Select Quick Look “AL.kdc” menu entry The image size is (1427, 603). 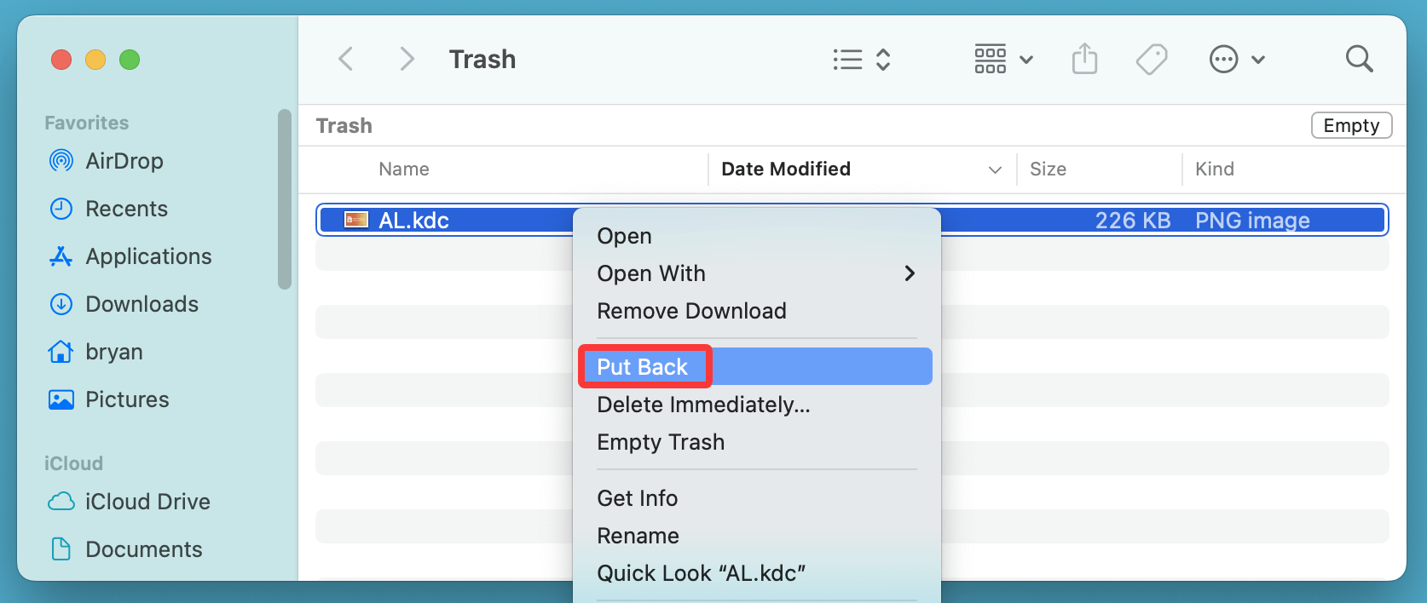tap(757, 573)
